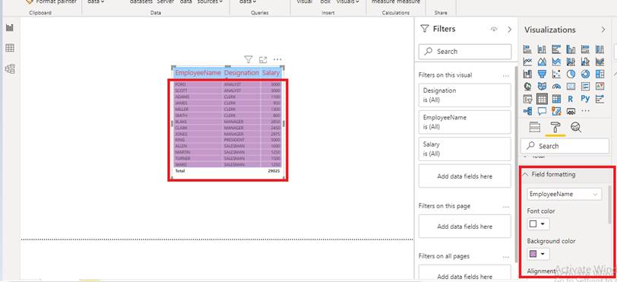Switch to the Format paint roller tab
This screenshot has width=617, height=282.
(x=555, y=127)
